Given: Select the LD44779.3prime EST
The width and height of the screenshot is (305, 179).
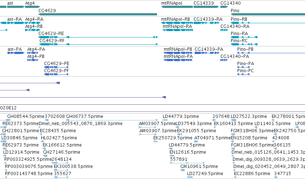Looking at the screenshot, I should click(181, 116).
